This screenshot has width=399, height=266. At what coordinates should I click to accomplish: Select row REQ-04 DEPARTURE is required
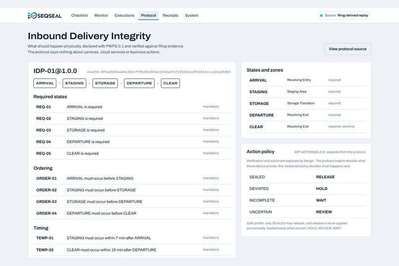132,142
